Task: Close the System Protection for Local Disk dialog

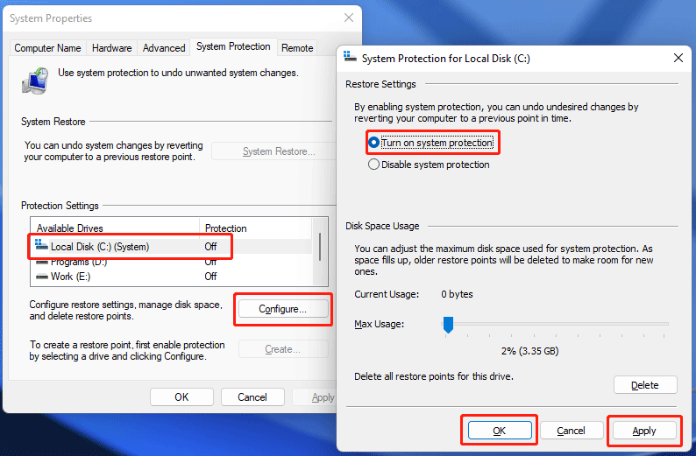Action: pyautogui.click(x=677, y=58)
